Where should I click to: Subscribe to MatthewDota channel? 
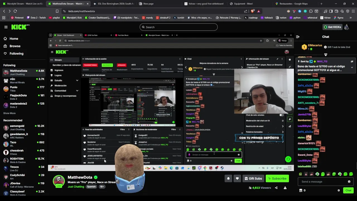coord(277,179)
